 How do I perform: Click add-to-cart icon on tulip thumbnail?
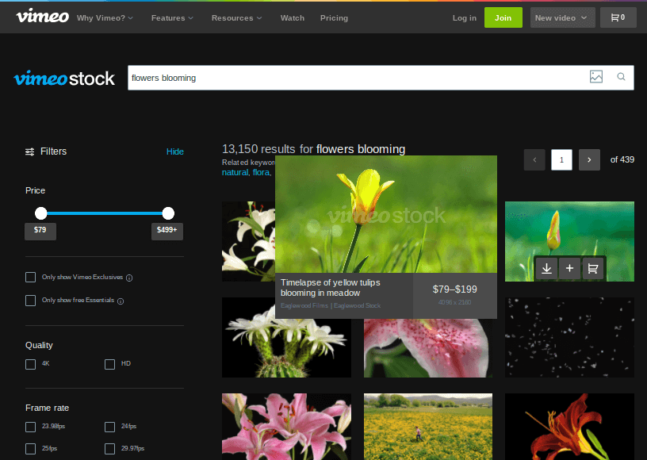coord(592,269)
